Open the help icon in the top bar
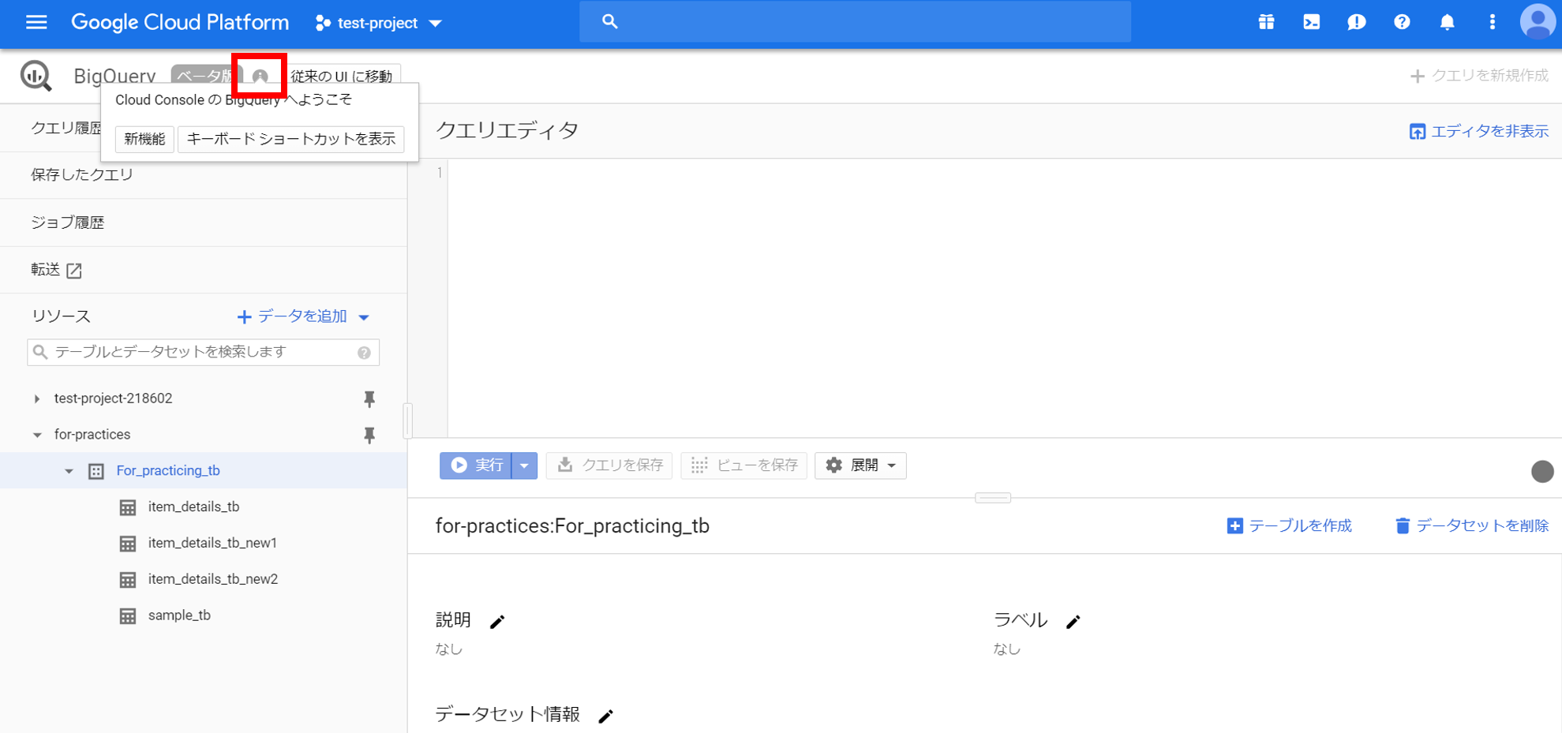 click(x=1402, y=21)
